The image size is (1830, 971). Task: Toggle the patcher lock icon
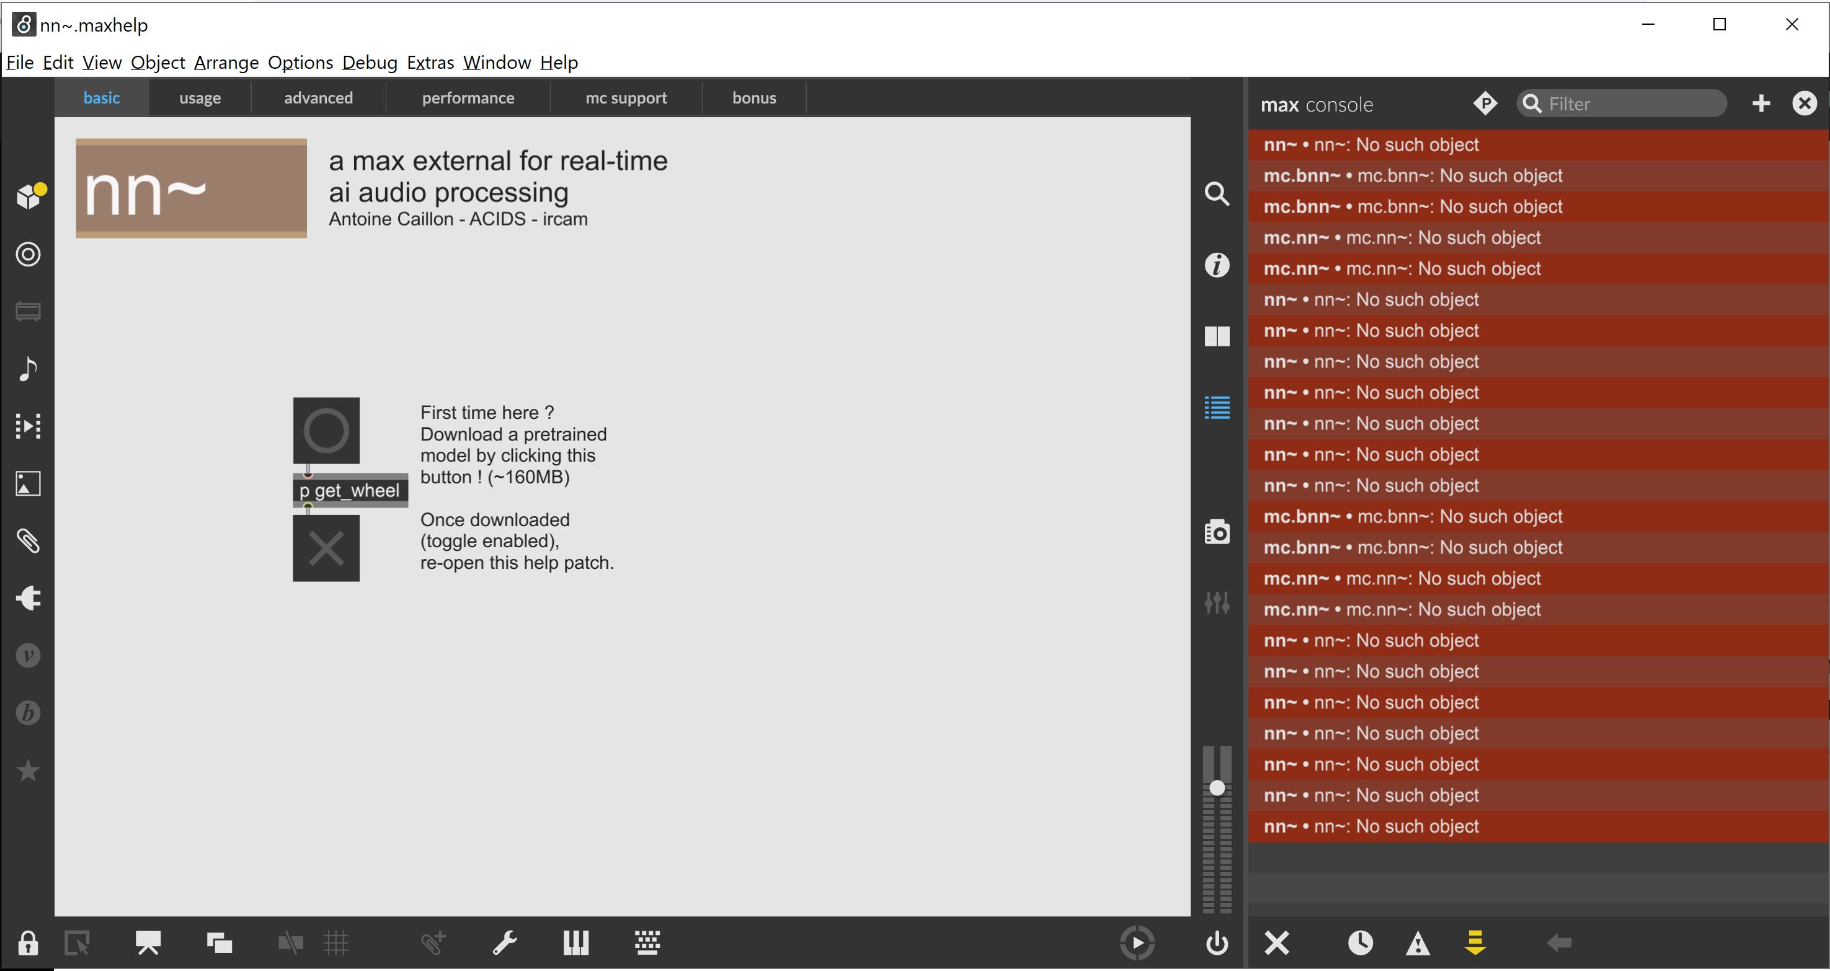click(x=28, y=943)
